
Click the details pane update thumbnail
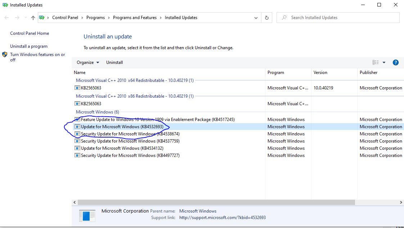[87, 216]
